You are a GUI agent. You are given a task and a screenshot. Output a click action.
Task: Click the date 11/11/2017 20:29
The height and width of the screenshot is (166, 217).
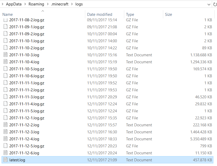click(x=102, y=97)
